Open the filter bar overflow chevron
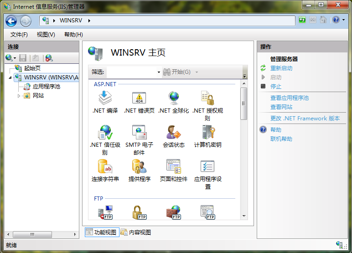The height and width of the screenshot is (253, 352). coord(245,76)
